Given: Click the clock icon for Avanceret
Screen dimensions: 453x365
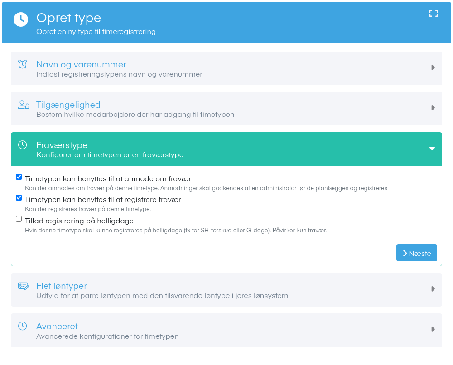Looking at the screenshot, I should click(x=23, y=326).
